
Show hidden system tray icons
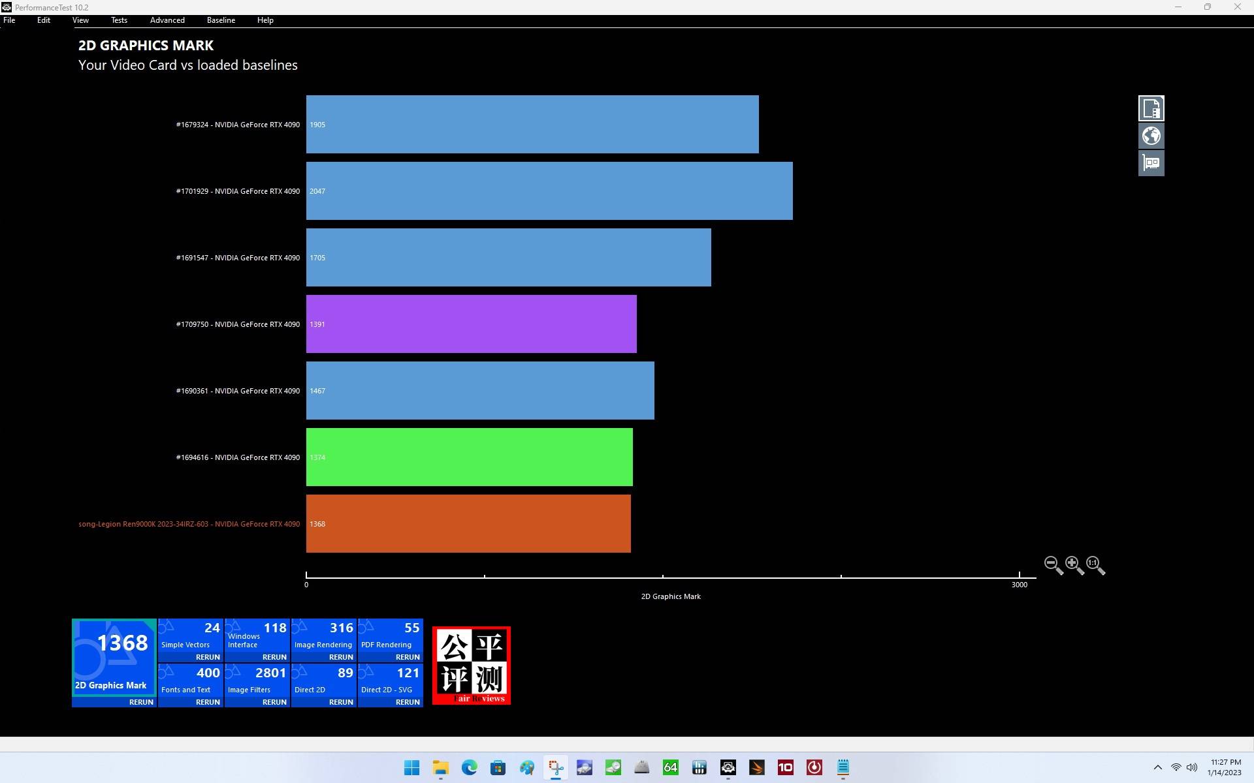click(1157, 767)
